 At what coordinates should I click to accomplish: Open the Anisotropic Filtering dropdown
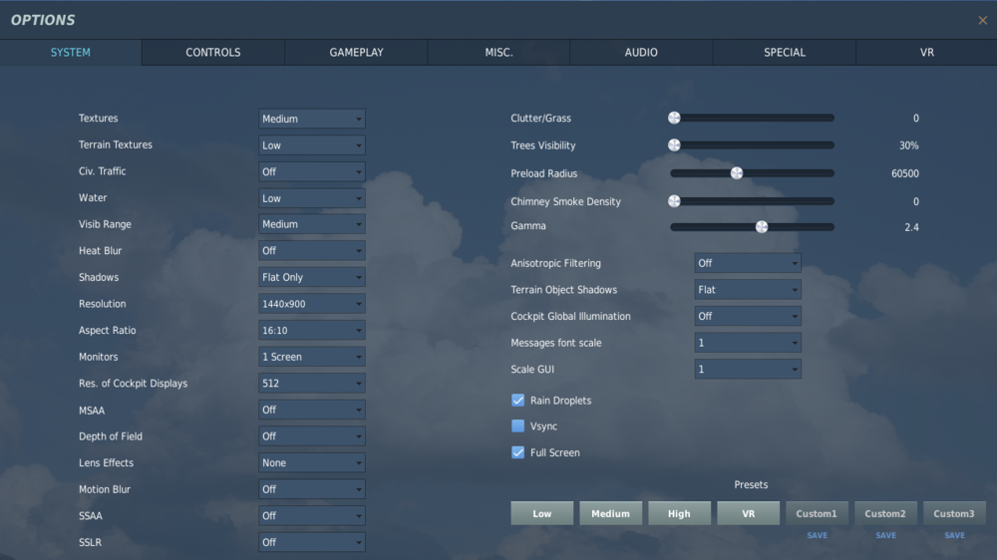747,263
